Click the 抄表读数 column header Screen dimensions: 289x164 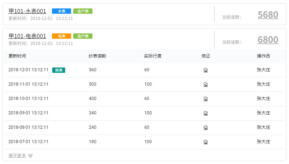click(97, 56)
